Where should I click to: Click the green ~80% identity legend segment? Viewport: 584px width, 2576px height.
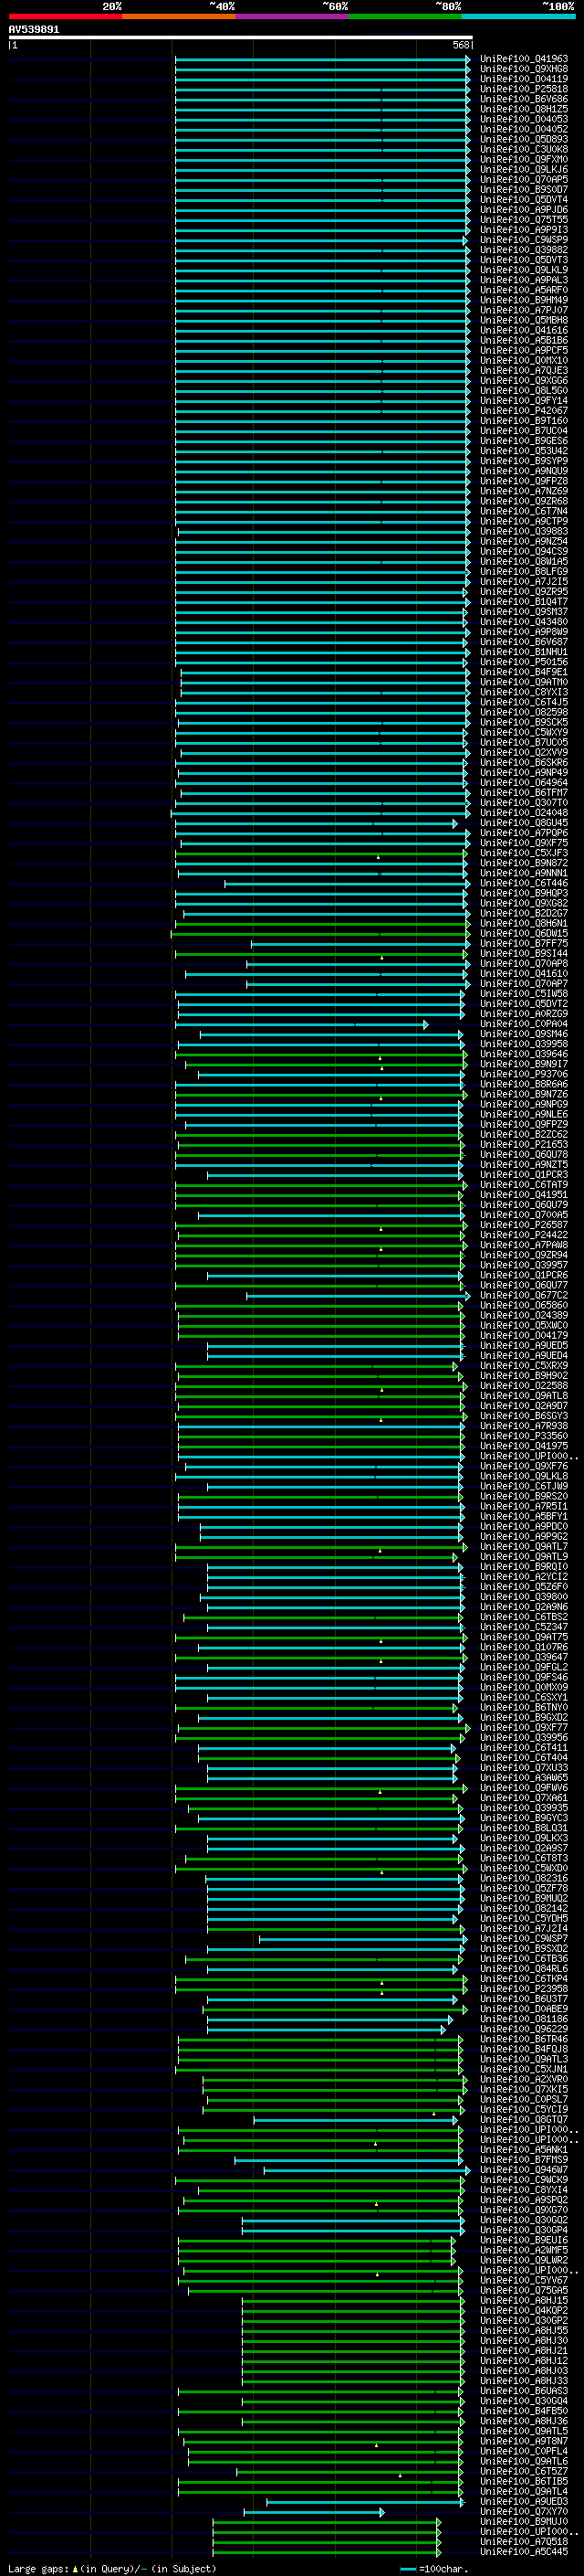point(405,16)
